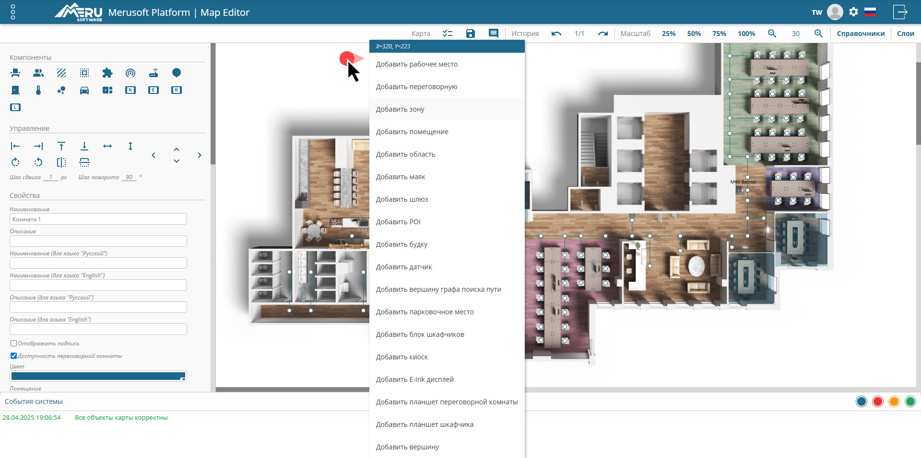Screen dimensions: 921x458
Task: Click the red event filter circle
Action: click(x=877, y=401)
